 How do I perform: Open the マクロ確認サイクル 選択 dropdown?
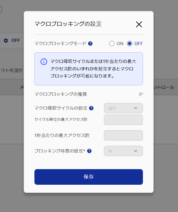(123, 108)
